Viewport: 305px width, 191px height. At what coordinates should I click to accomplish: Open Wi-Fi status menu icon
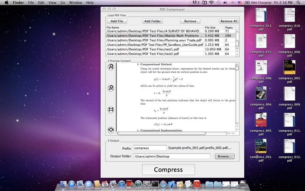pos(211,3)
